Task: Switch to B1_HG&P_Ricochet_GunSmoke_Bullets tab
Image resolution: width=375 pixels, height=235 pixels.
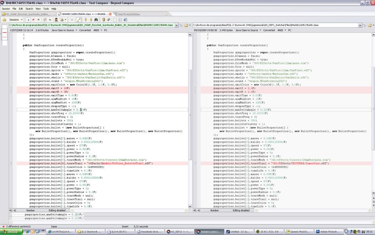Action: coord(29,14)
